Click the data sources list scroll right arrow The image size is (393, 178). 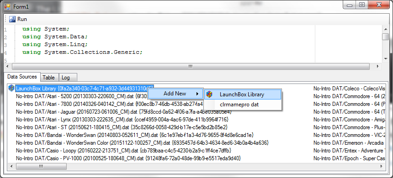pos(382,166)
